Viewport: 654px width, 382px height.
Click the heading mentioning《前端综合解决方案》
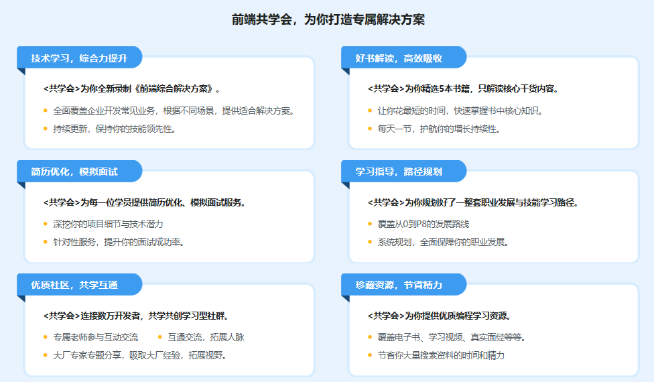(x=131, y=88)
